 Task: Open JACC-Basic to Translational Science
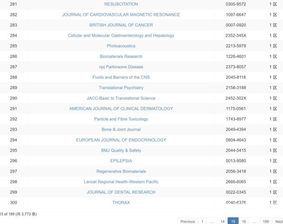(x=121, y=98)
